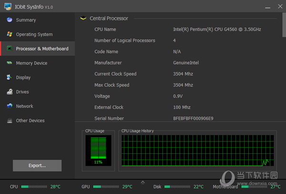
Task: Open Other Devices list
Action: click(37, 120)
